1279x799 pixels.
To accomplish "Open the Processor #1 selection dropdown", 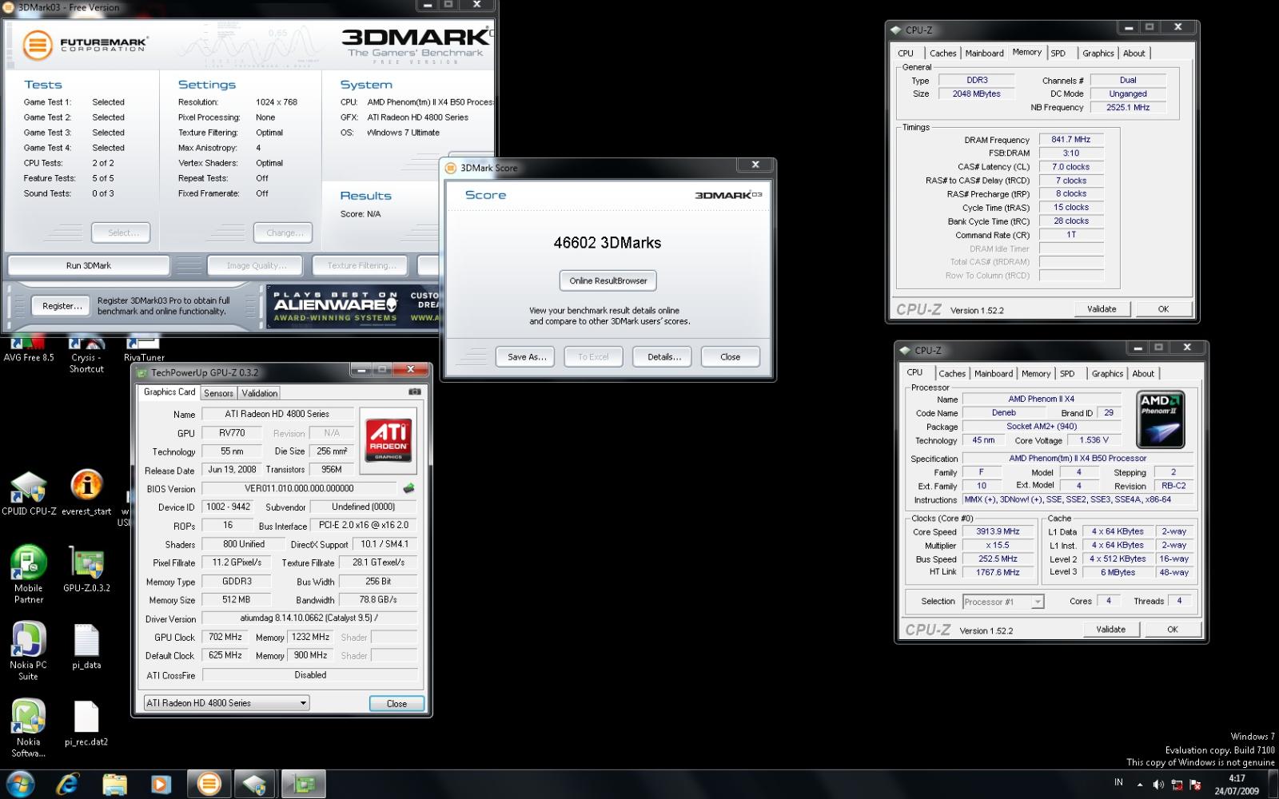I will pyautogui.click(x=1003, y=602).
